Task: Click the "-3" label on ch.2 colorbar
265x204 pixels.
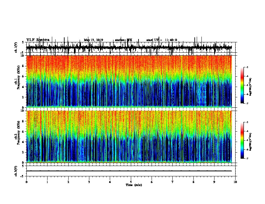Action: click(x=247, y=122)
